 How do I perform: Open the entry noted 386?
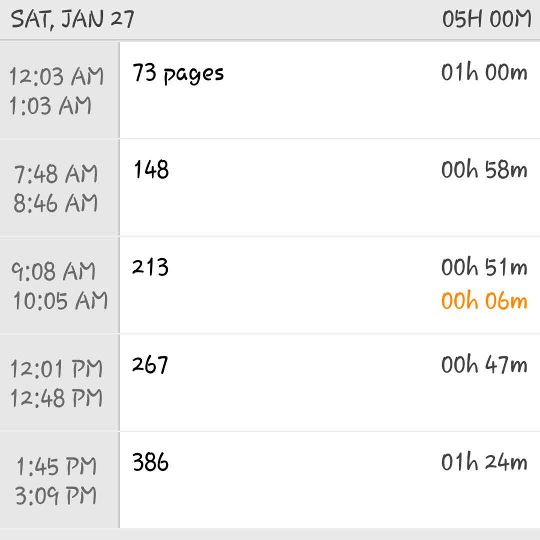150,462
